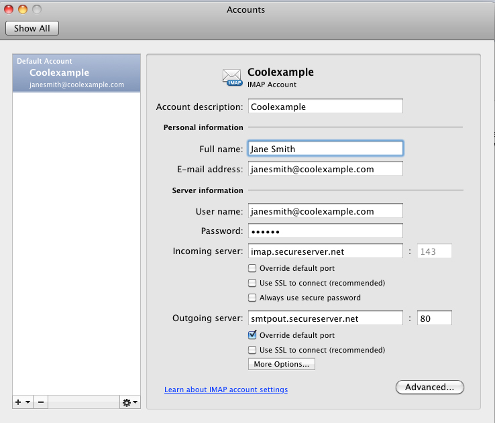Select the Coolexample account in sidebar
Viewport: 495px width, 423px height.
click(x=76, y=73)
